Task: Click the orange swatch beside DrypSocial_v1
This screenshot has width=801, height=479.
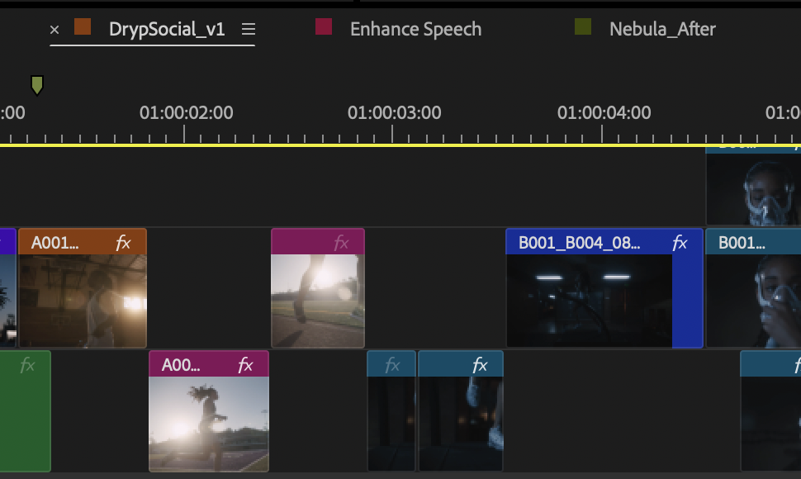Action: (81, 26)
